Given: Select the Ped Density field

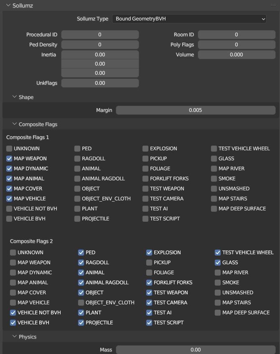Looking at the screenshot, I should 100,45.
